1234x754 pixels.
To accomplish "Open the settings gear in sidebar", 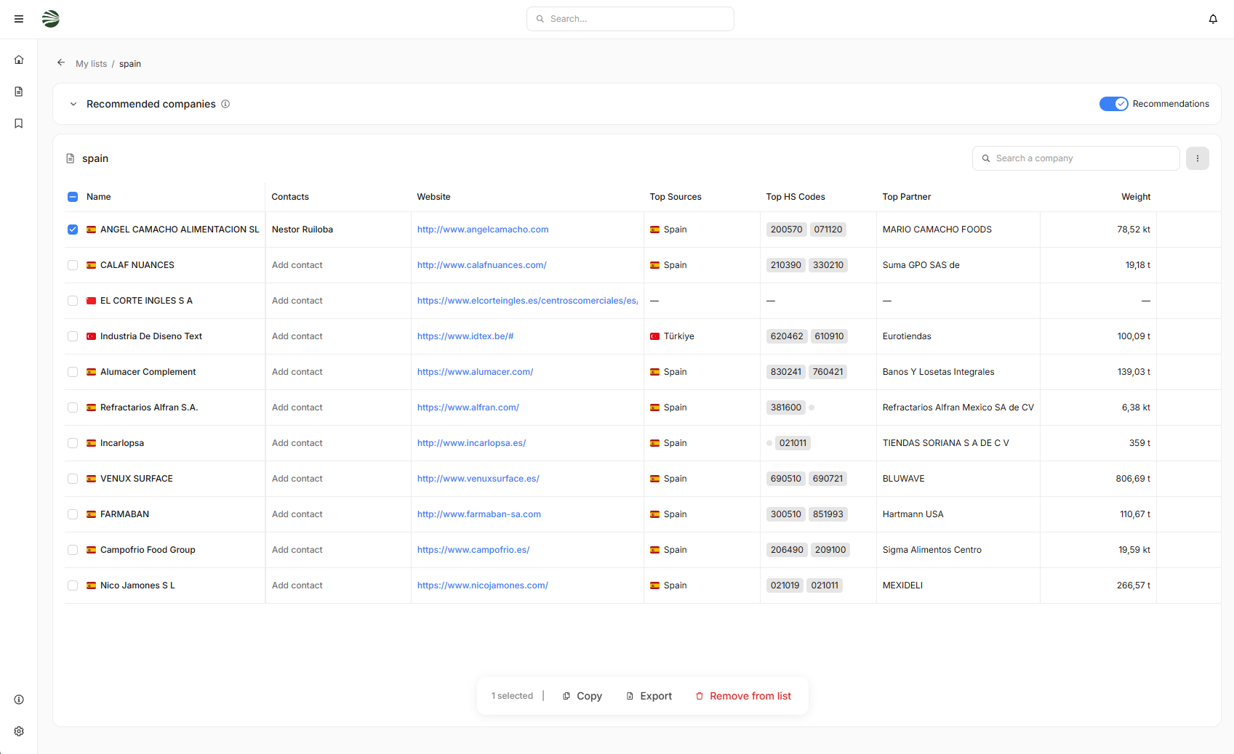I will click(x=19, y=731).
